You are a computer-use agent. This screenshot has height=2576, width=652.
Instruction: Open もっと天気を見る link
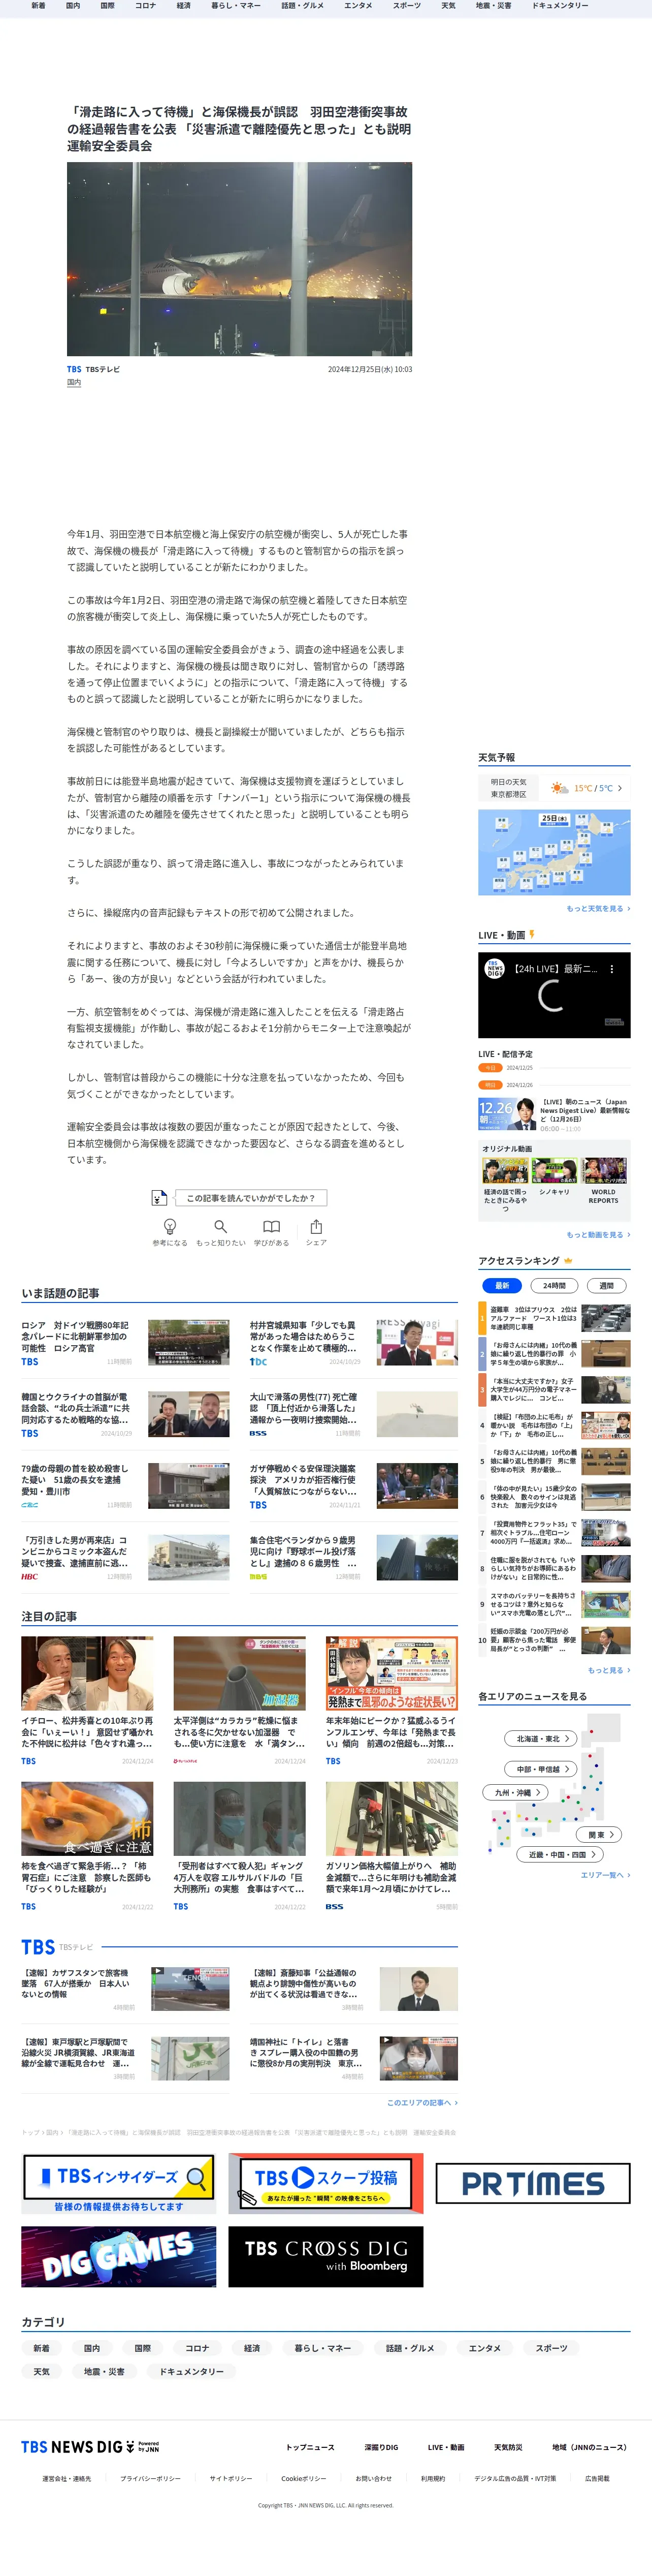(598, 908)
